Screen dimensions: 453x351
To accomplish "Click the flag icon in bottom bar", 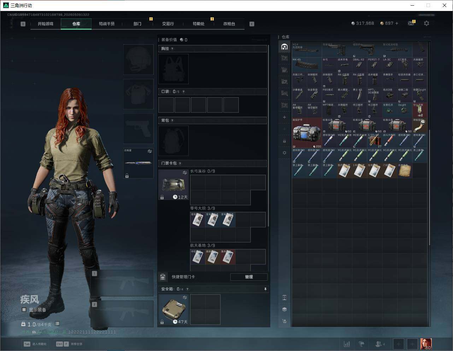I will point(361,344).
